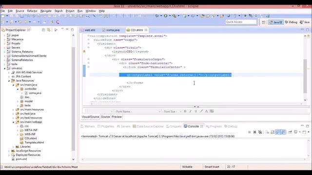Toggle the Java perspective button

[305, 22]
